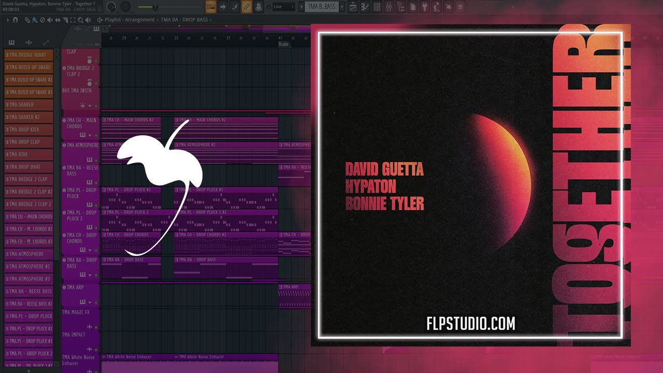This screenshot has height=373, width=663.
Task: Click the desk lamp icon in the top toolbar
Action: tap(436, 7)
